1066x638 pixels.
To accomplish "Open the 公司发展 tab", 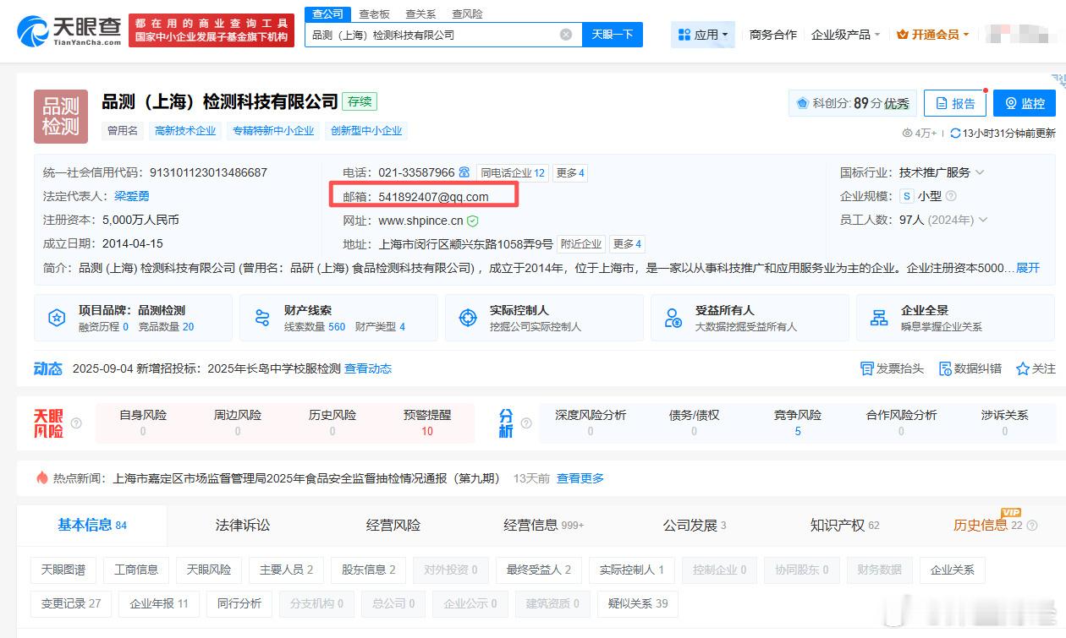I will (x=695, y=525).
